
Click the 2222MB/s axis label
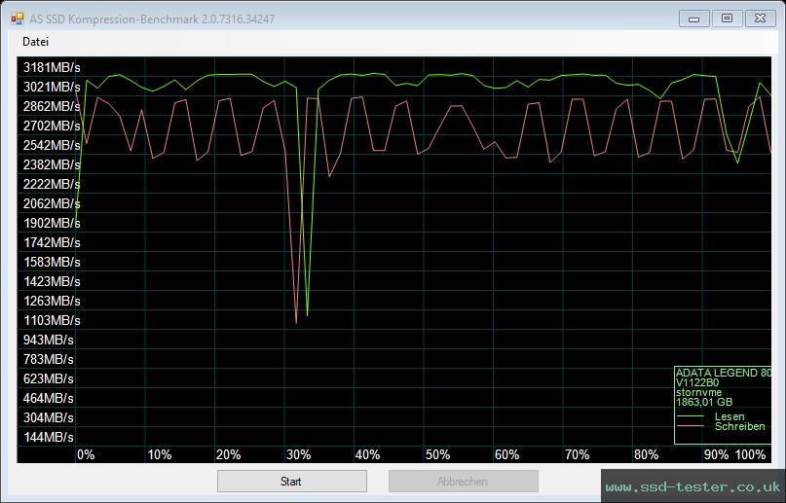[x=52, y=184]
